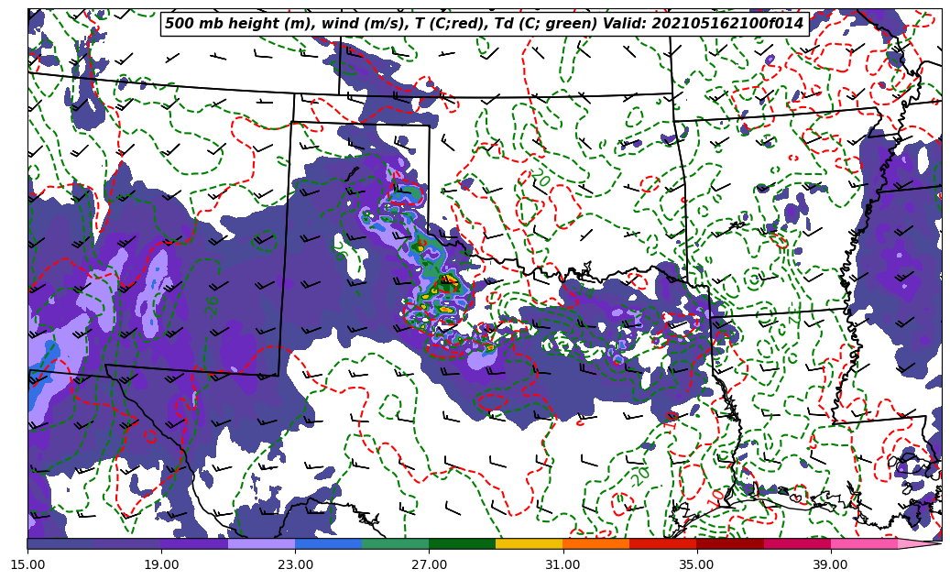
Task: Click the 23.00 colorbar tick label
Action: pyautogui.click(x=295, y=564)
